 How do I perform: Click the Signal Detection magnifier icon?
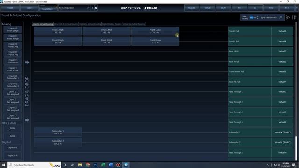point(281,18)
